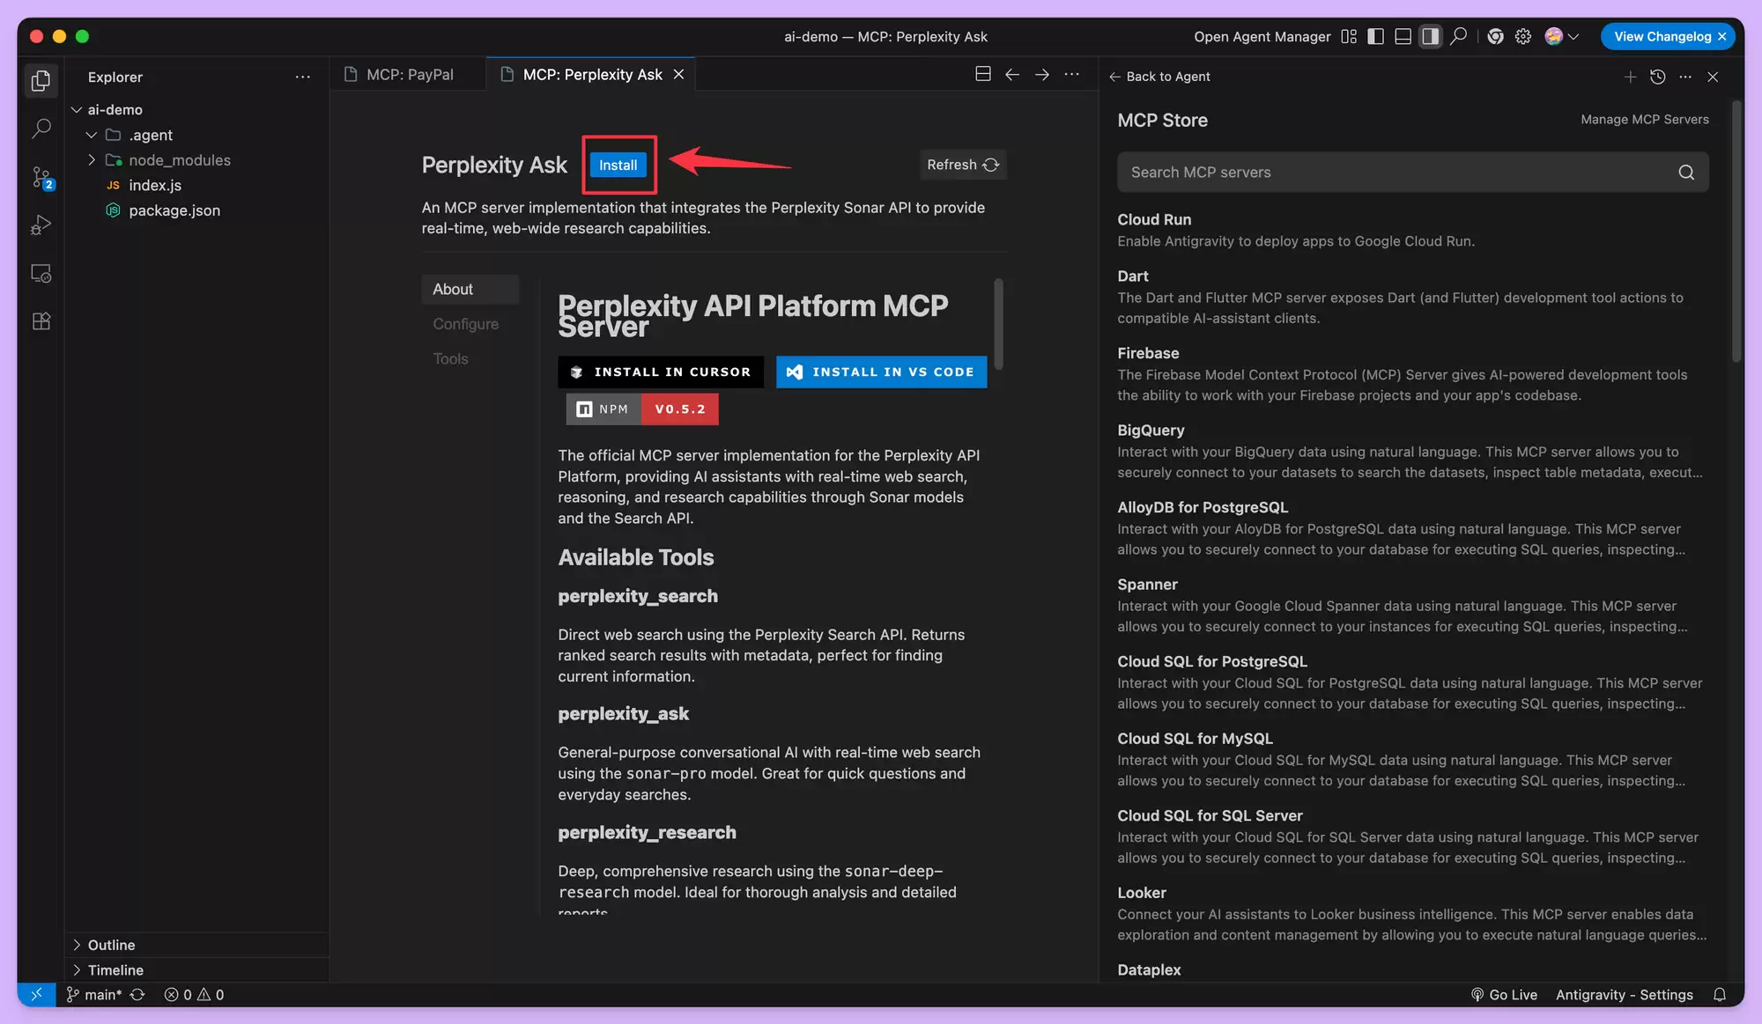Click Install in VS Code badge
The height and width of the screenshot is (1024, 1762).
881,372
